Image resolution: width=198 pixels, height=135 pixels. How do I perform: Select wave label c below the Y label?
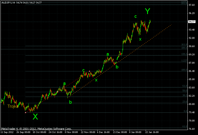pyautogui.click(x=136, y=16)
